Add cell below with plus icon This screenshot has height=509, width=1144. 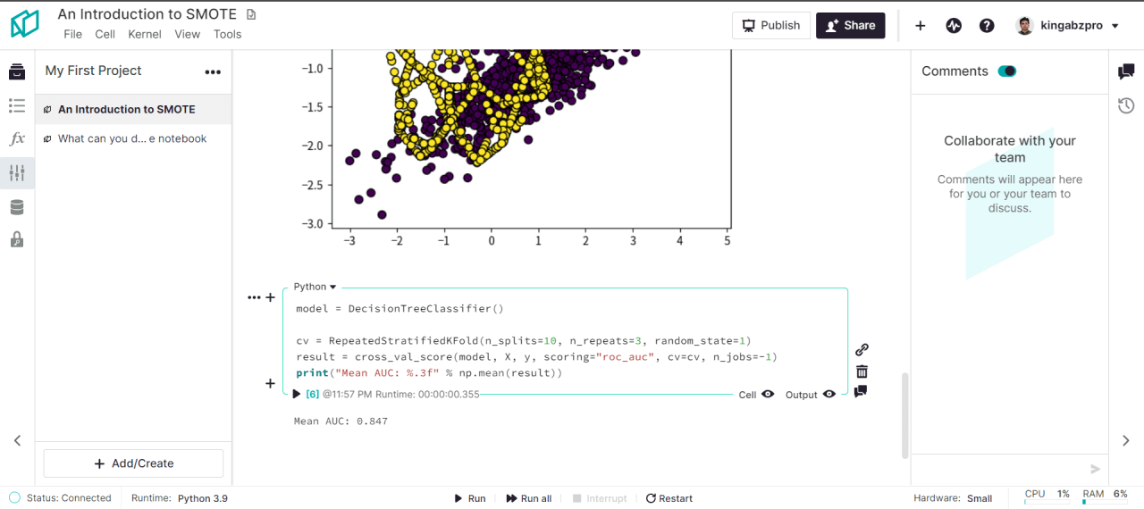(271, 384)
